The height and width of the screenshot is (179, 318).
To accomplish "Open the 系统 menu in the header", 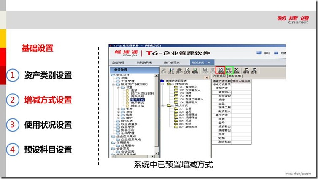I will point(264,53).
